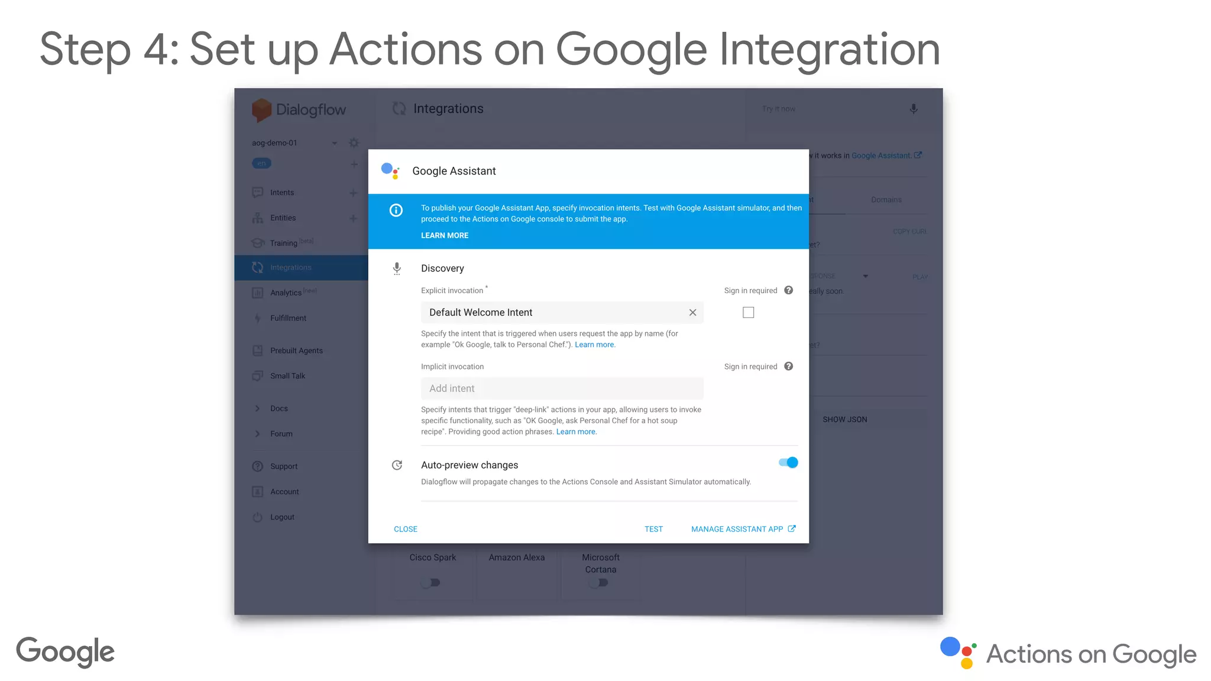This screenshot has width=1211, height=681.
Task: Check Sign in required for explicit invocation
Action: tap(748, 312)
